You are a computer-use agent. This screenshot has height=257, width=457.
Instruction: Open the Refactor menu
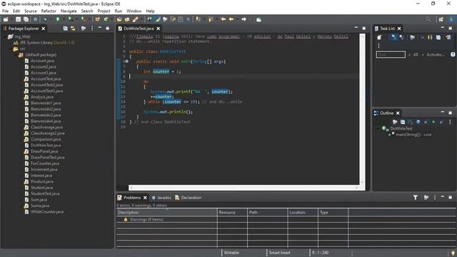49,11
